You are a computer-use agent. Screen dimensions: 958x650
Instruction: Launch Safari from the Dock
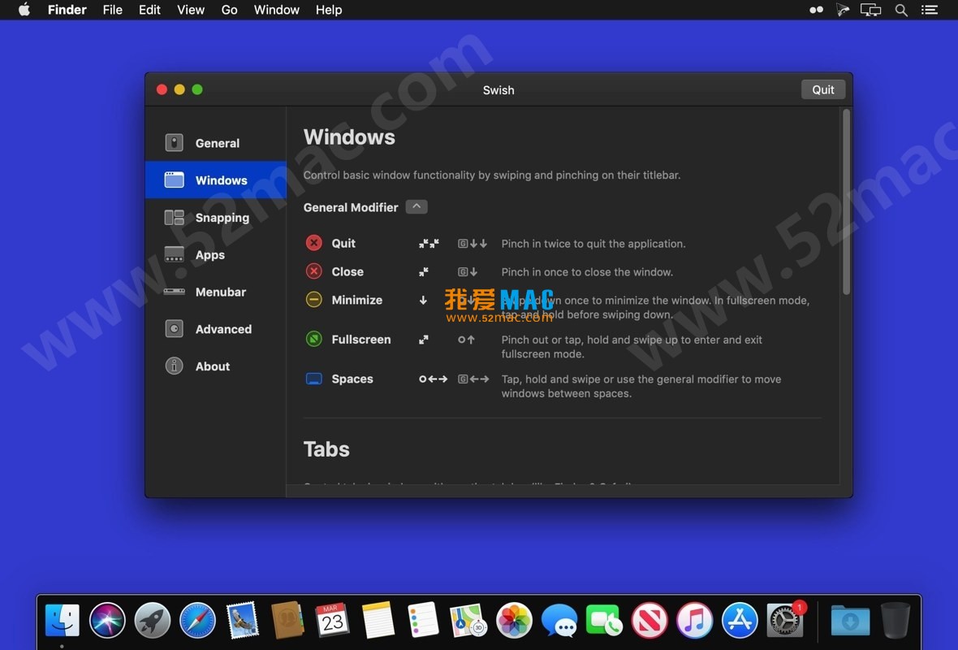198,619
